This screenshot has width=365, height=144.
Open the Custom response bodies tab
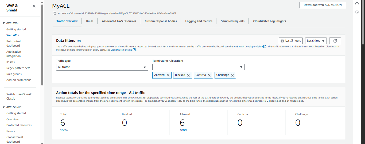[x=161, y=21]
